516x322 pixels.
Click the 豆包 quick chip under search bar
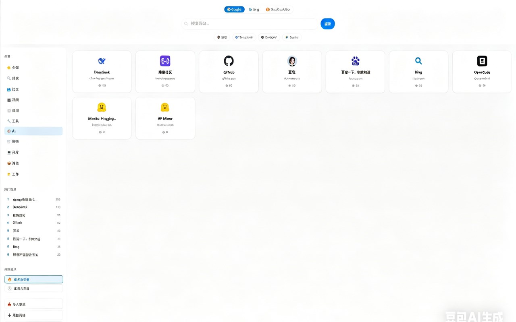(x=222, y=37)
